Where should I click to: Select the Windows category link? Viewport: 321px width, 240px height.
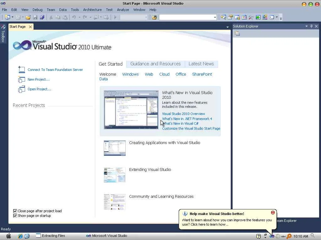(x=130, y=74)
